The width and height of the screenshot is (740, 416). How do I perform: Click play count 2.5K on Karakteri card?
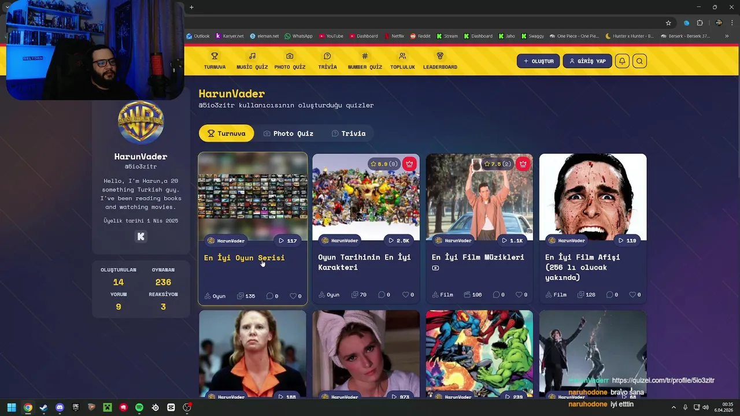point(399,240)
